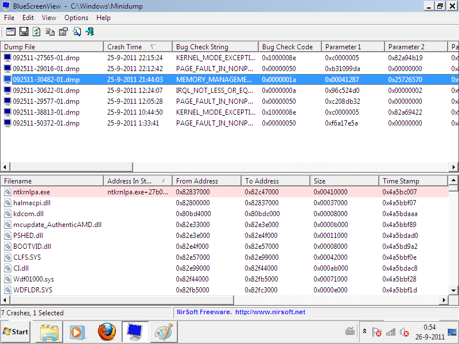Sort by Bug Check String column
The width and height of the screenshot is (459, 344).
pyautogui.click(x=216, y=47)
